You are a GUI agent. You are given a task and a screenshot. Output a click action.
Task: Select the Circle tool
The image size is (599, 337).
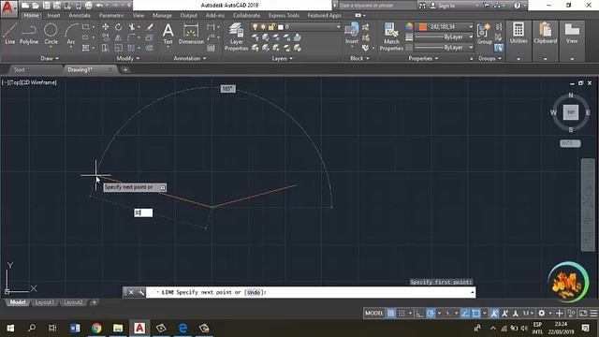click(x=51, y=34)
